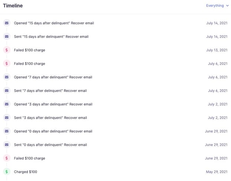
Task: Open the Everything timeline filter dropdown
Action: pyautogui.click(x=217, y=6)
